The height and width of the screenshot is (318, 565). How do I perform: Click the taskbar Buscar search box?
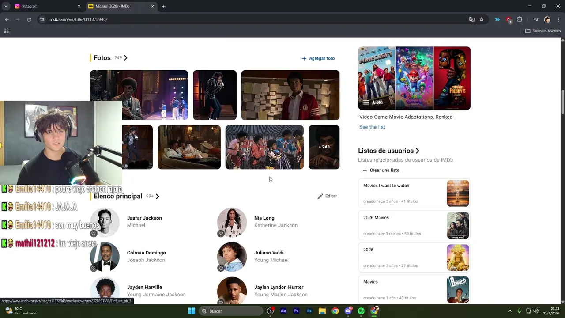tap(231, 311)
